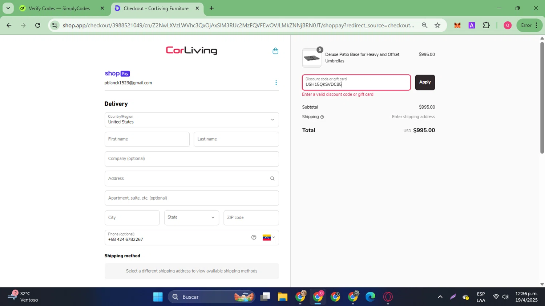
Task: Click the total amount $995.00
Action: click(x=424, y=130)
